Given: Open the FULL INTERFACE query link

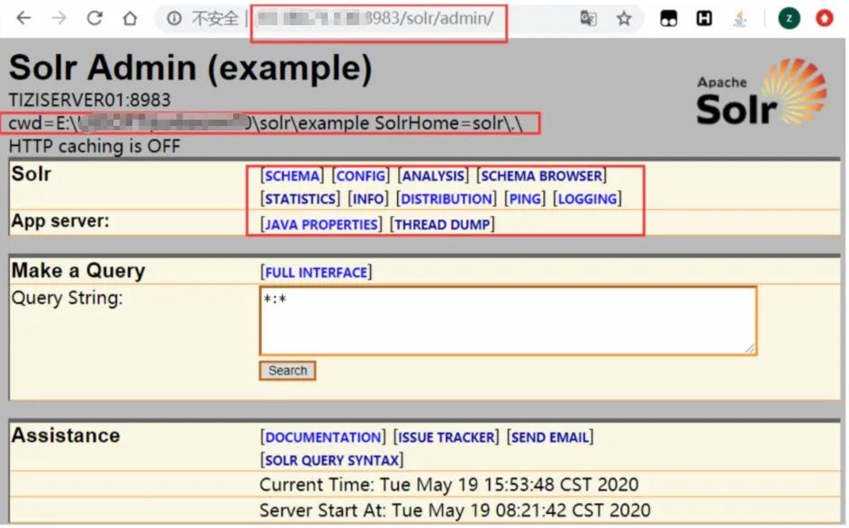Looking at the screenshot, I should (316, 273).
